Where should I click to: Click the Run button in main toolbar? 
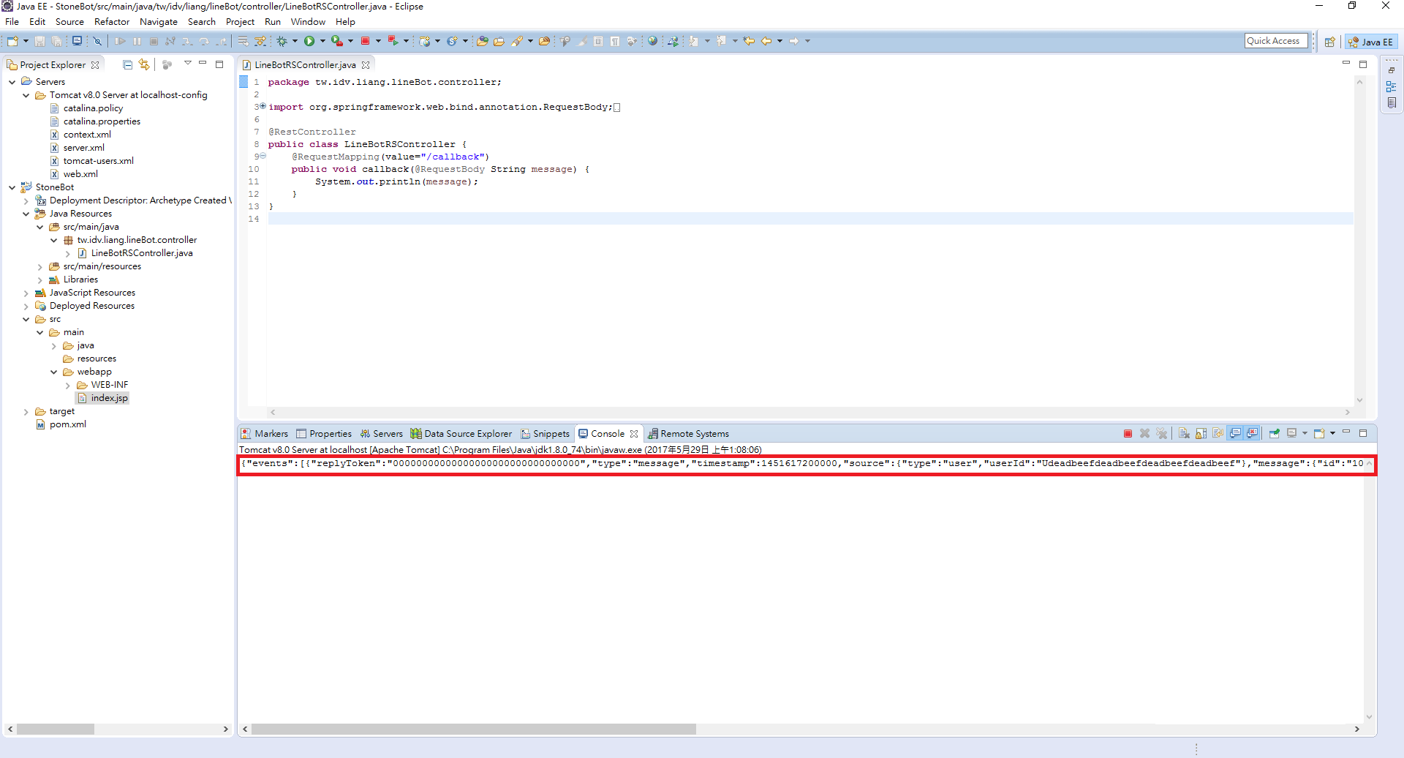tap(309, 41)
